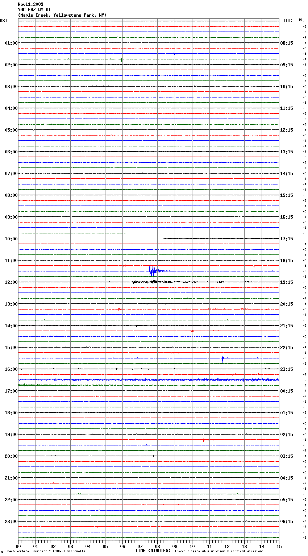Click the blue spike on the 15:30 trace
The image size is (308, 556).
pyautogui.click(x=223, y=359)
